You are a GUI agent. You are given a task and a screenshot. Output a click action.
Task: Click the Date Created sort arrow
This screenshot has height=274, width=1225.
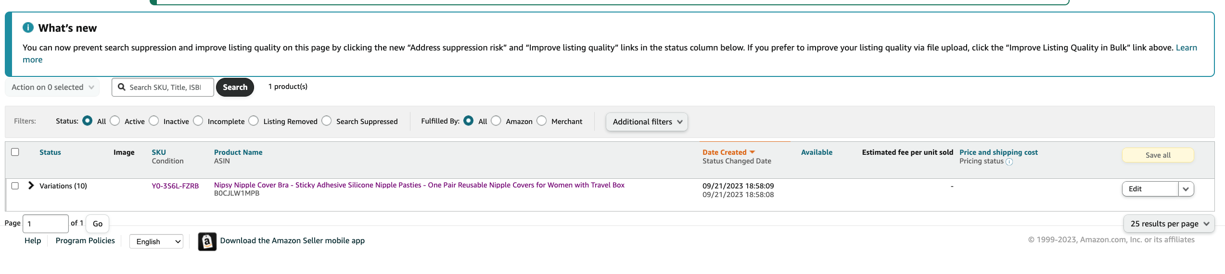pos(752,152)
